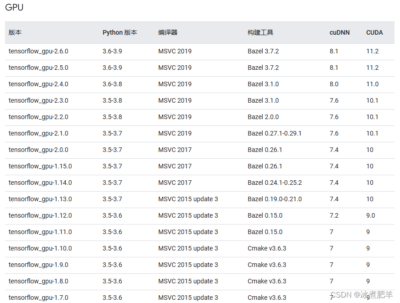Click the 构建工具 column header

pyautogui.click(x=260, y=32)
